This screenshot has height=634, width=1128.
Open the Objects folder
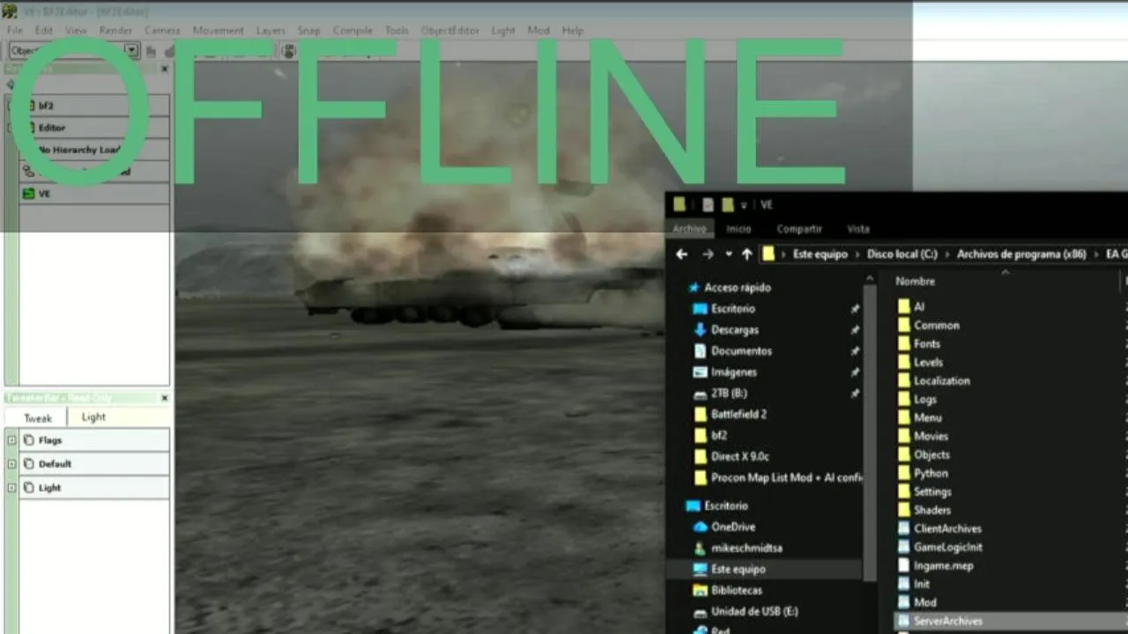[x=931, y=454]
